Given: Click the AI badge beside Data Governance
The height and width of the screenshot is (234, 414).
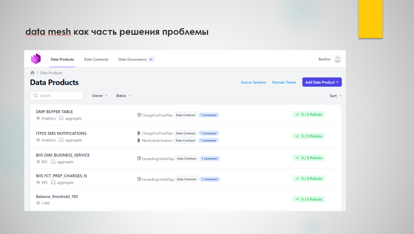Looking at the screenshot, I should pos(151,60).
